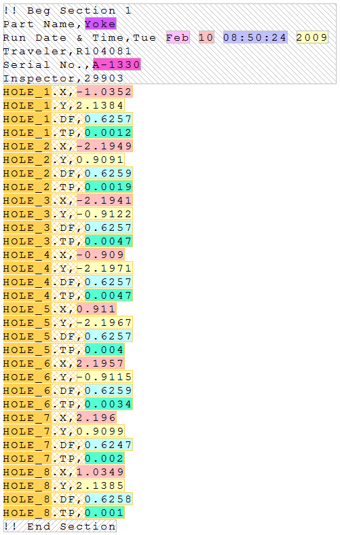Click the time value 08:50:24
The image size is (340, 535).
tap(255, 37)
